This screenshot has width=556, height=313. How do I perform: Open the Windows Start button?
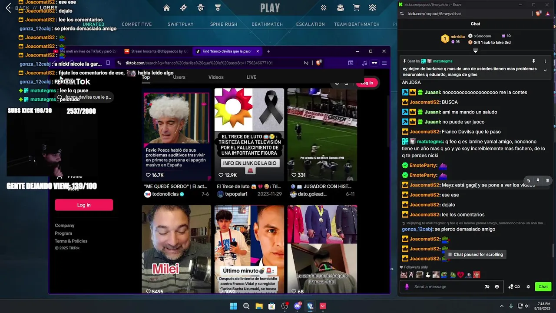pos(233,306)
